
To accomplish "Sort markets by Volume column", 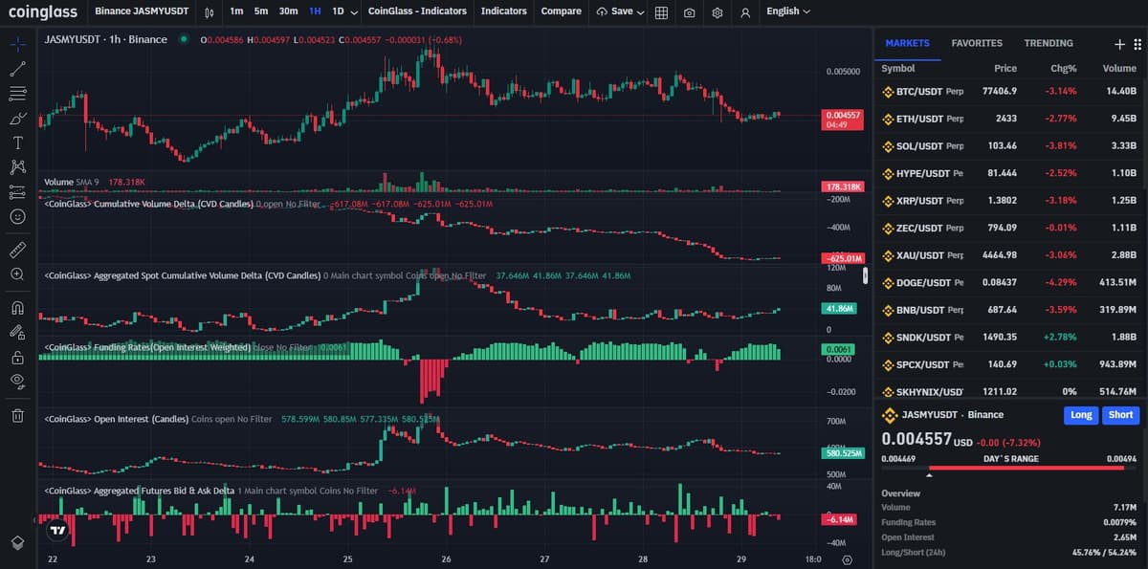I will click(x=1119, y=69).
